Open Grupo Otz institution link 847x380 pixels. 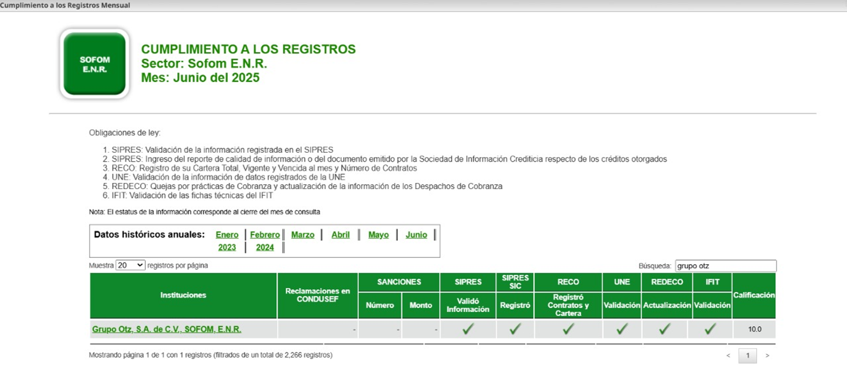click(166, 329)
